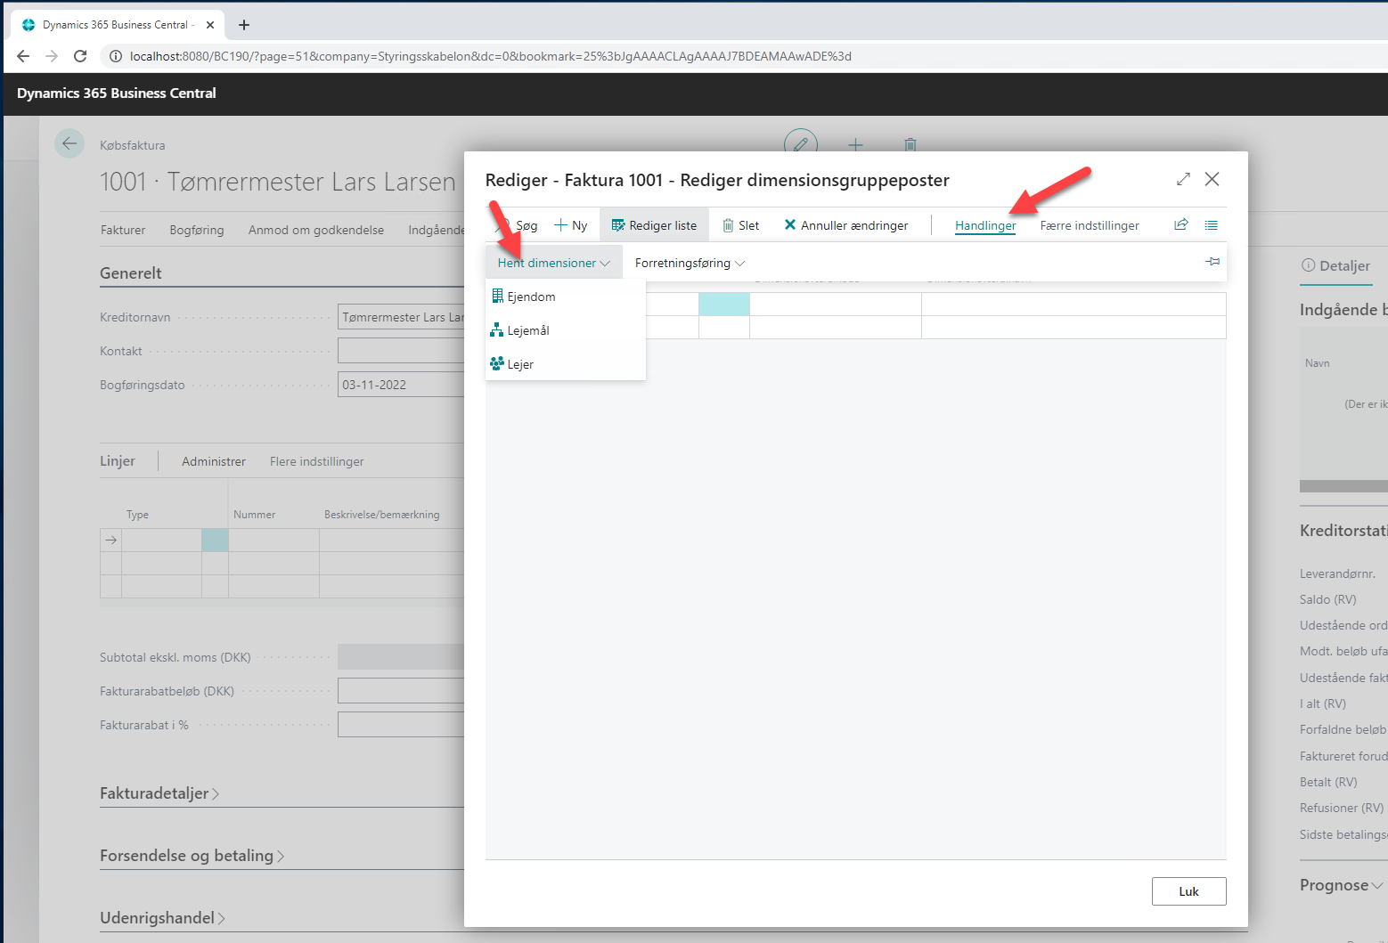Open a new browser tab
Viewport: 1388px width, 943px height.
tap(244, 25)
